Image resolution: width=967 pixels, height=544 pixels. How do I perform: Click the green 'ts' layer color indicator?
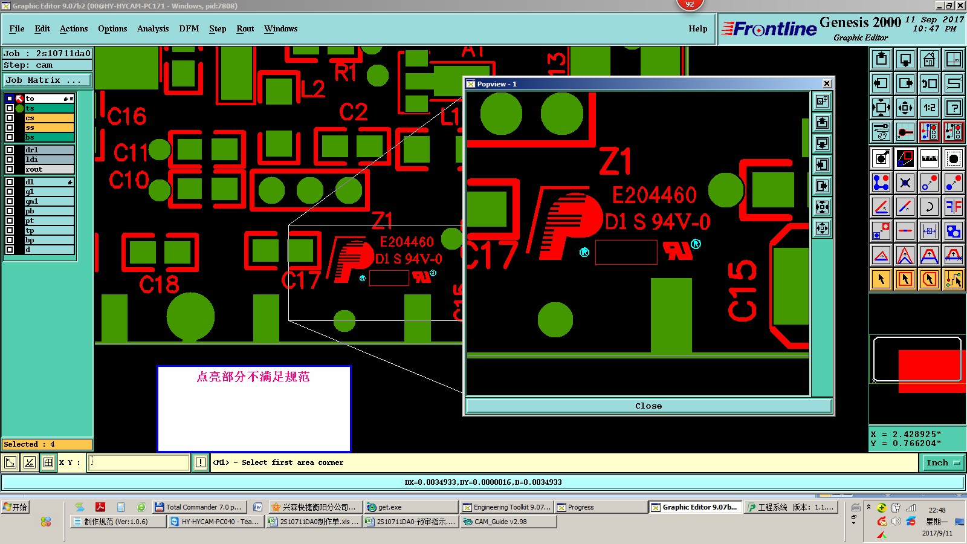(19, 108)
